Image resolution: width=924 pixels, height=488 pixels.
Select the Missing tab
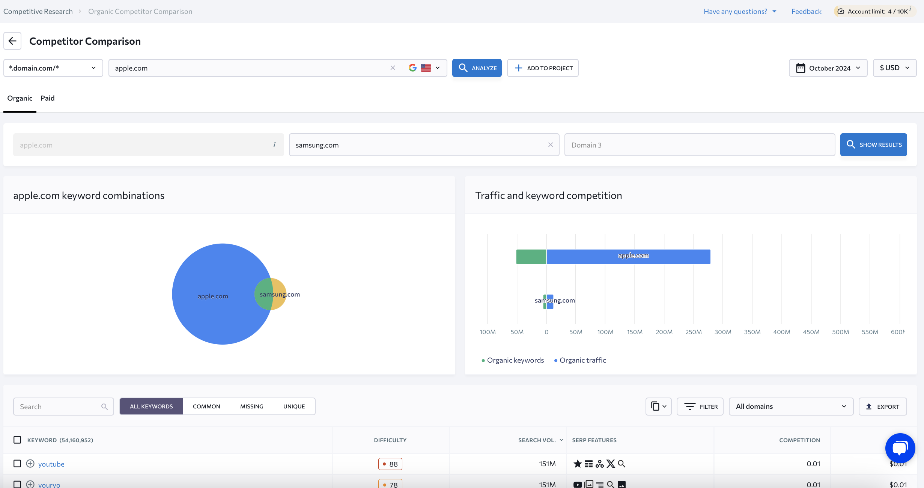click(x=251, y=407)
